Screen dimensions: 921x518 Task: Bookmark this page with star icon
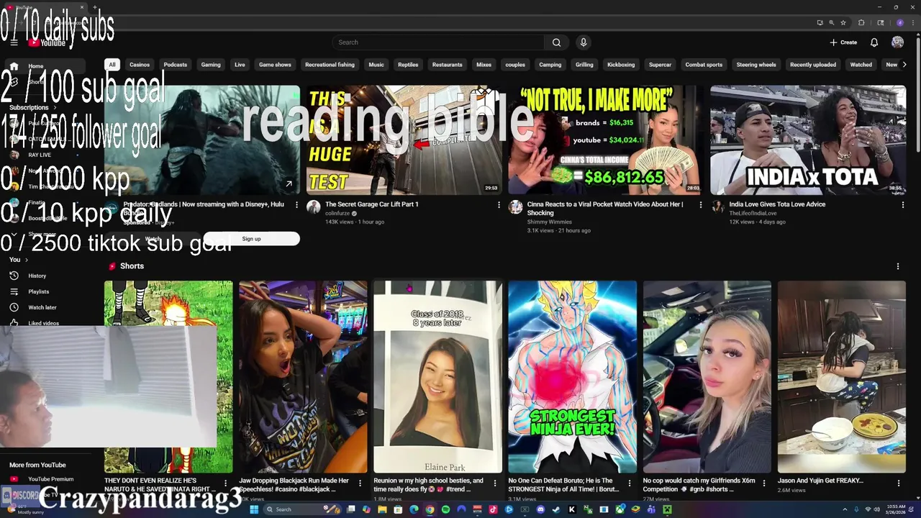pos(843,23)
